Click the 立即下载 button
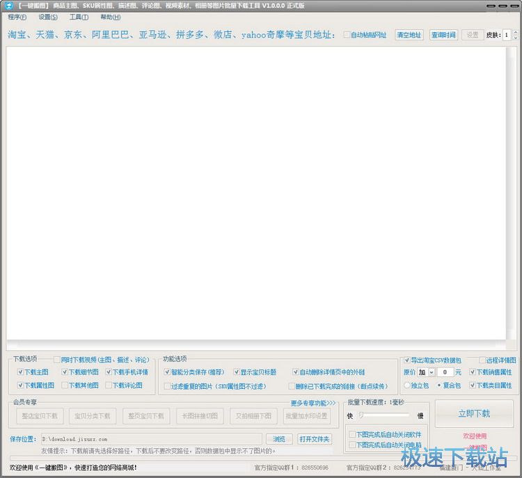Image resolution: width=522 pixels, height=478 pixels. [x=474, y=413]
